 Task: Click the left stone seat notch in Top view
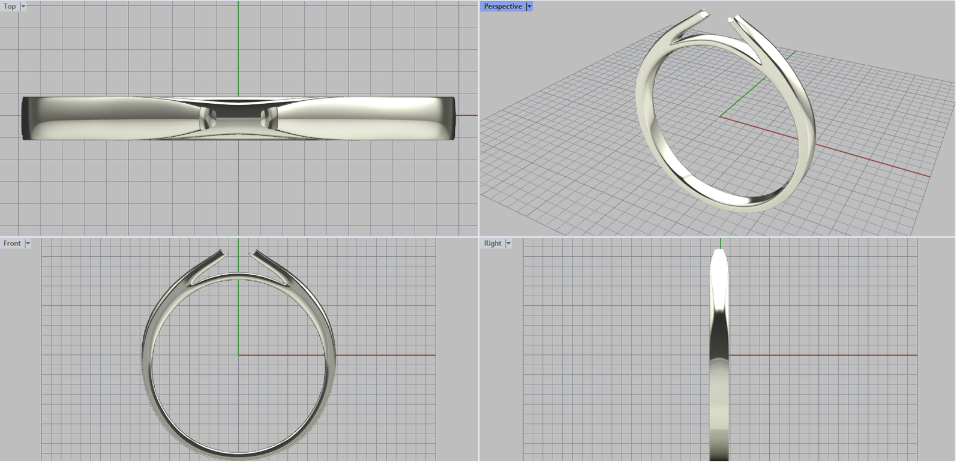coord(208,118)
